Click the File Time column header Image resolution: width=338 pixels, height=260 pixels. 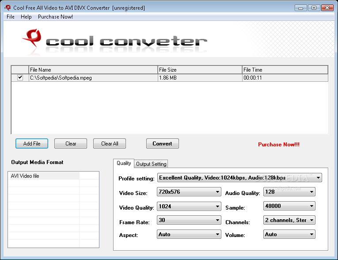point(285,70)
